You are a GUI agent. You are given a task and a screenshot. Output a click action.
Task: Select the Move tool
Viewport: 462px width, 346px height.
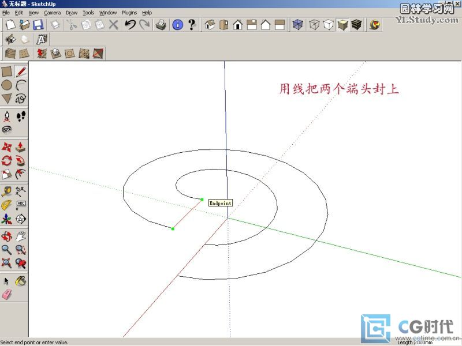point(6,147)
